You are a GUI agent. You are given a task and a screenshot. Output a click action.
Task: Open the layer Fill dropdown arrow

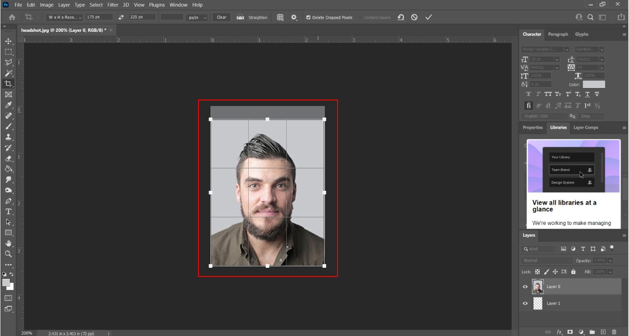point(611,272)
